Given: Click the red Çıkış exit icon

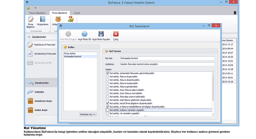Looking at the screenshot, I should [116, 34].
